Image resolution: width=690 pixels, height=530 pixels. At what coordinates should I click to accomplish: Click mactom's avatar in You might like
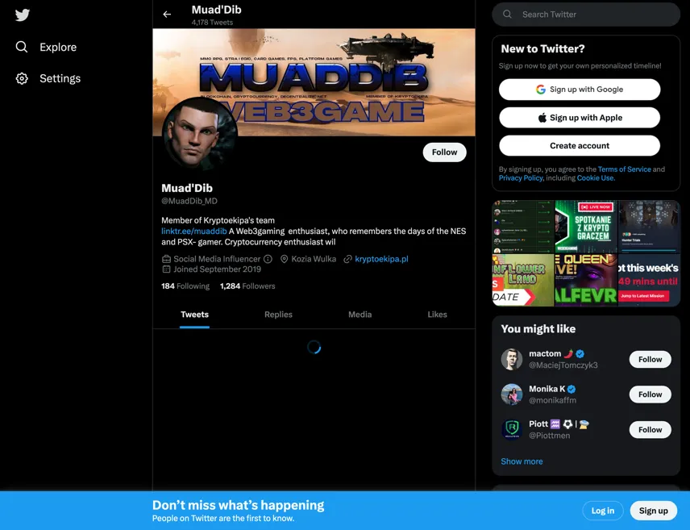[x=511, y=359]
